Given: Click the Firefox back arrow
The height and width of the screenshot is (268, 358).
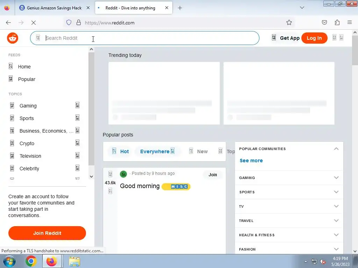Looking at the screenshot, I should coord(8,23).
